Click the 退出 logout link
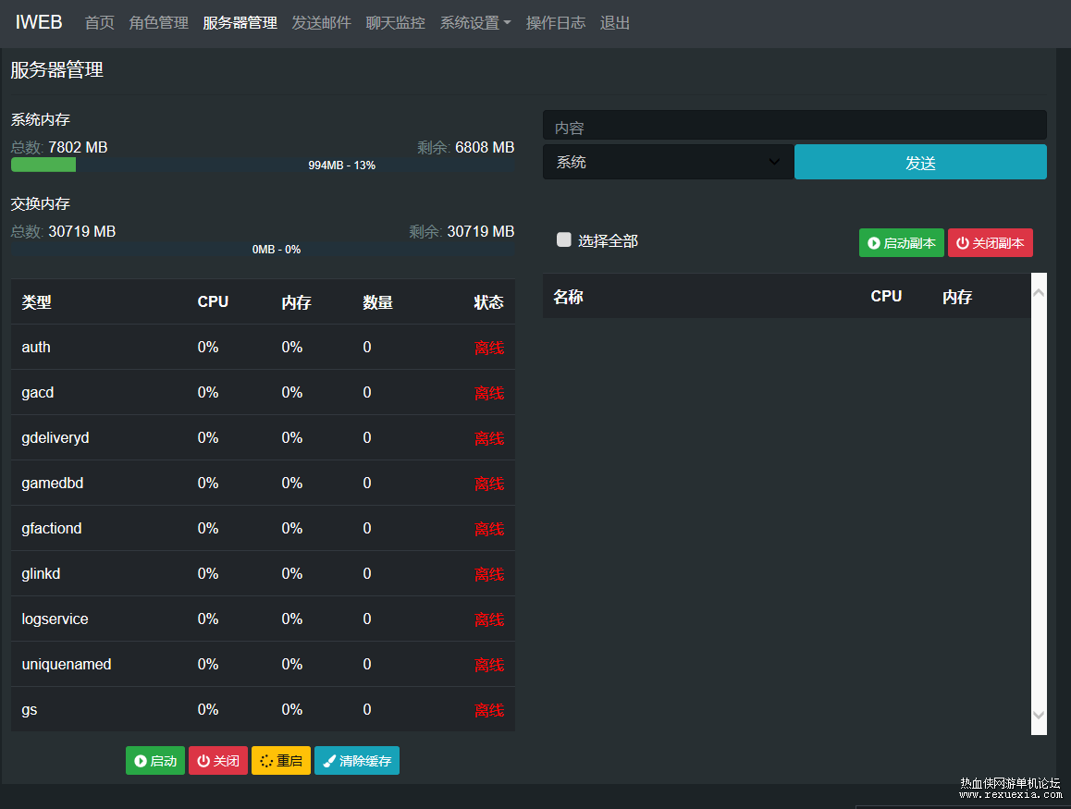1071x809 pixels. click(x=614, y=23)
